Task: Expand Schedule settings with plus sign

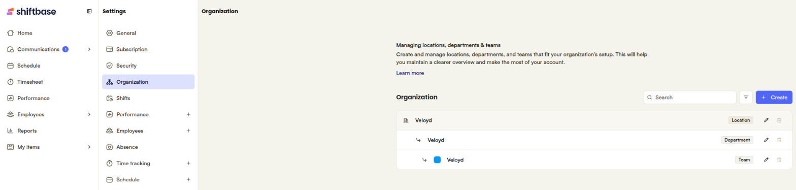Action: click(188, 179)
